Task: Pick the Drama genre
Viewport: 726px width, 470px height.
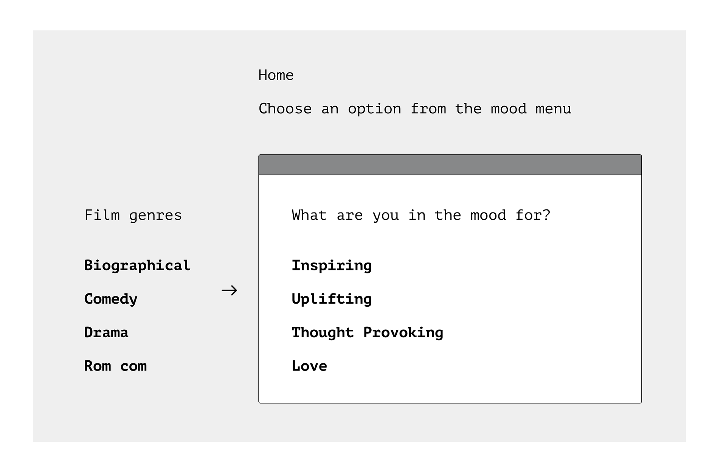Action: coord(106,332)
